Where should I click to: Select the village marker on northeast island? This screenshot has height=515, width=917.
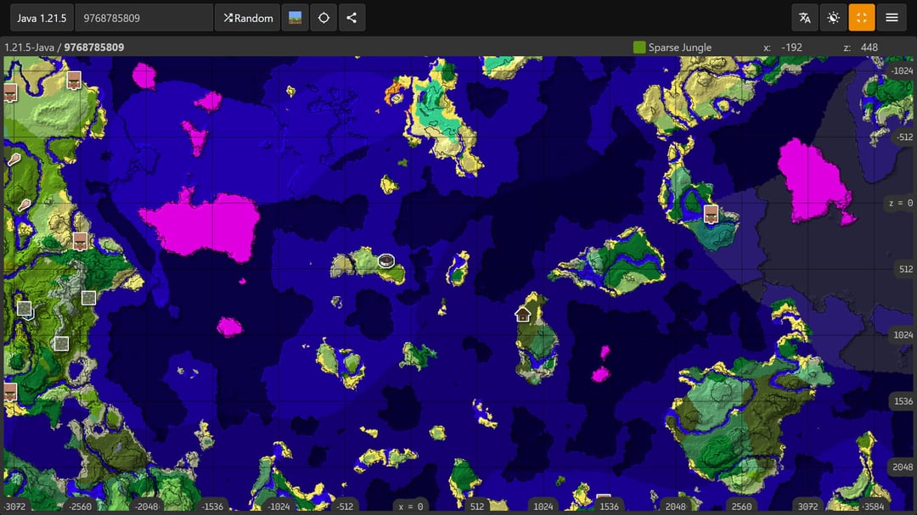[711, 214]
